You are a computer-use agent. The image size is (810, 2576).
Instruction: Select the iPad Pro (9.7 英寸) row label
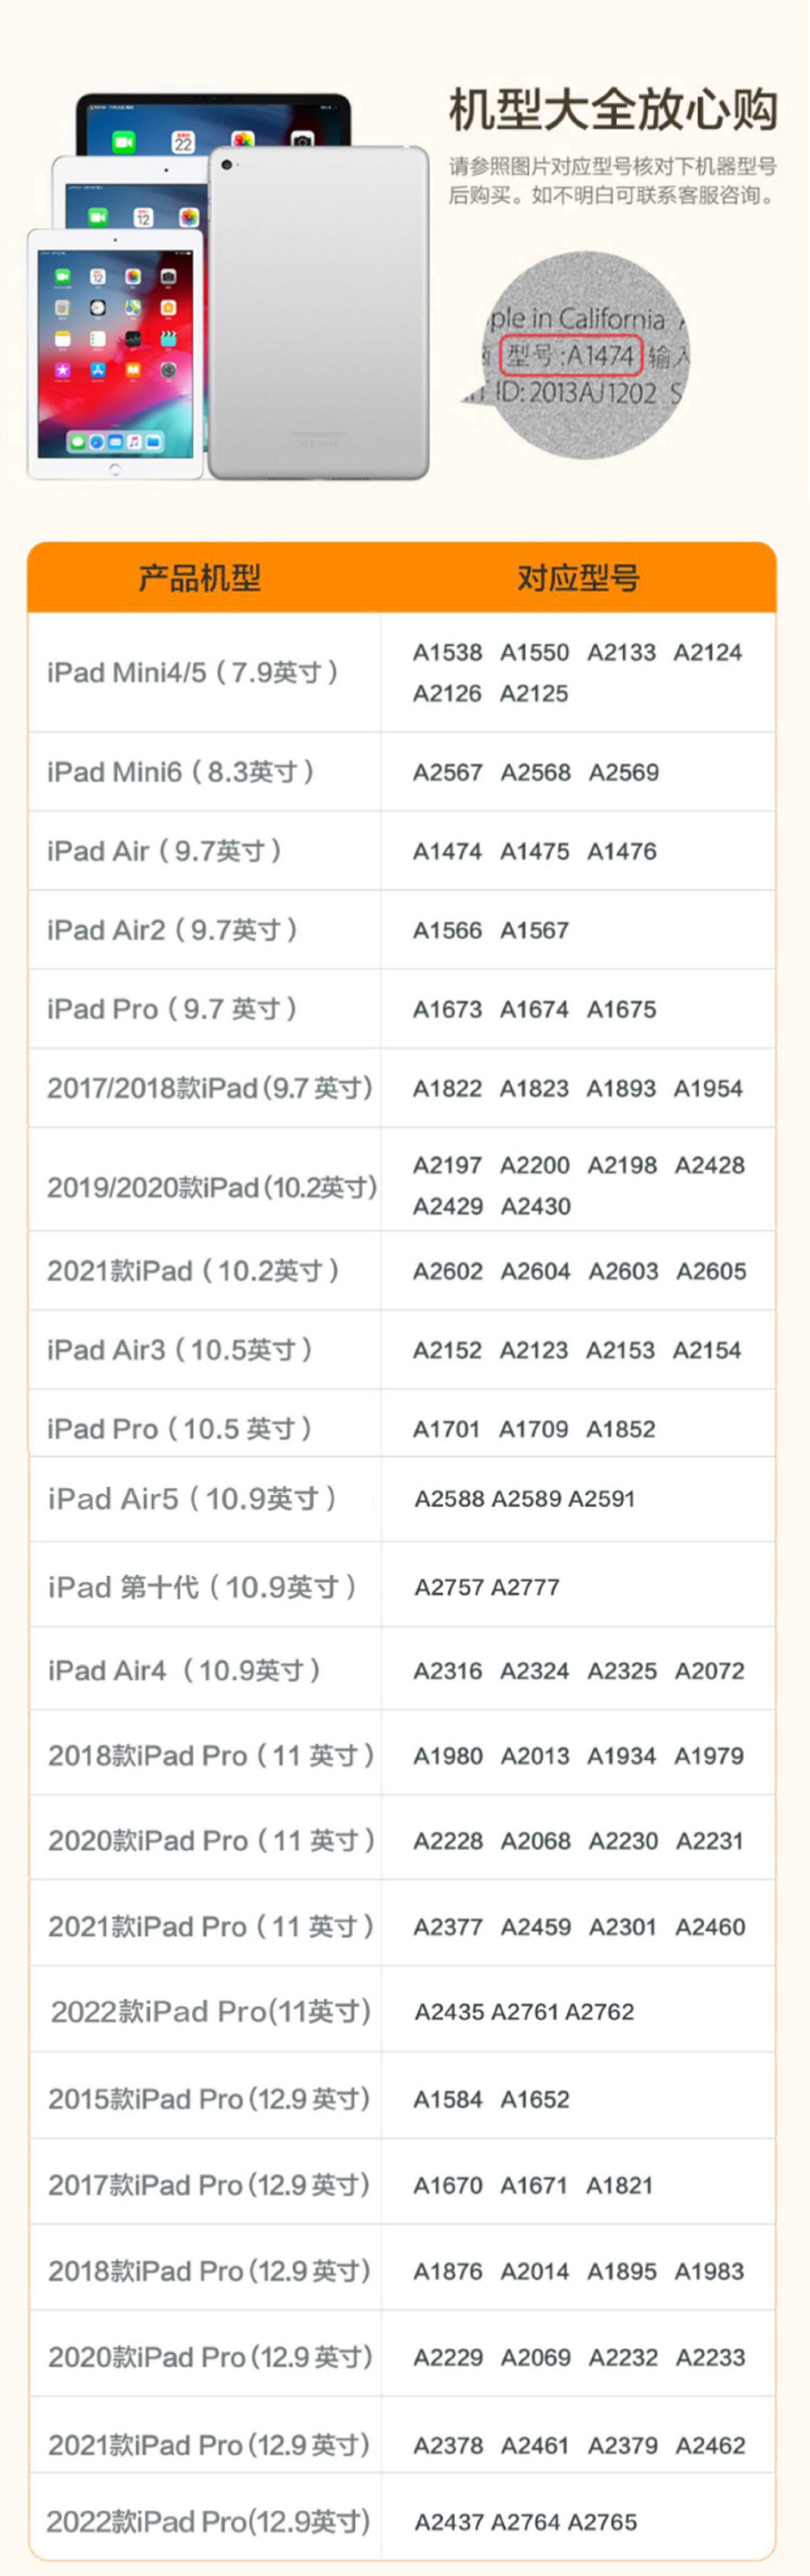(172, 1009)
